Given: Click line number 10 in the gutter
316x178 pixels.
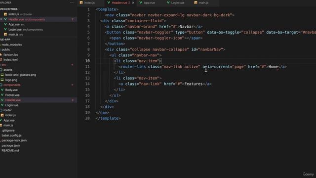Looking at the screenshot, I should coord(87,61).
